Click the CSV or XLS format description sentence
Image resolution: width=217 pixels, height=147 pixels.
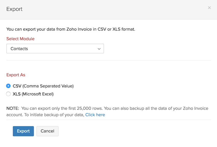[71, 29]
